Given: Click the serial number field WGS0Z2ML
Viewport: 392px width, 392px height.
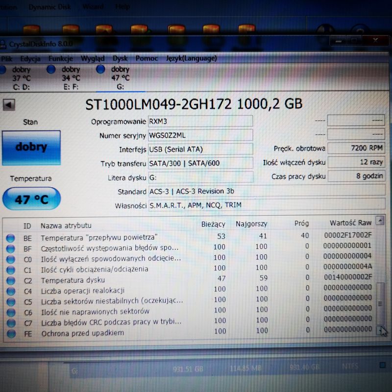Looking at the screenshot, I should pyautogui.click(x=200, y=135).
